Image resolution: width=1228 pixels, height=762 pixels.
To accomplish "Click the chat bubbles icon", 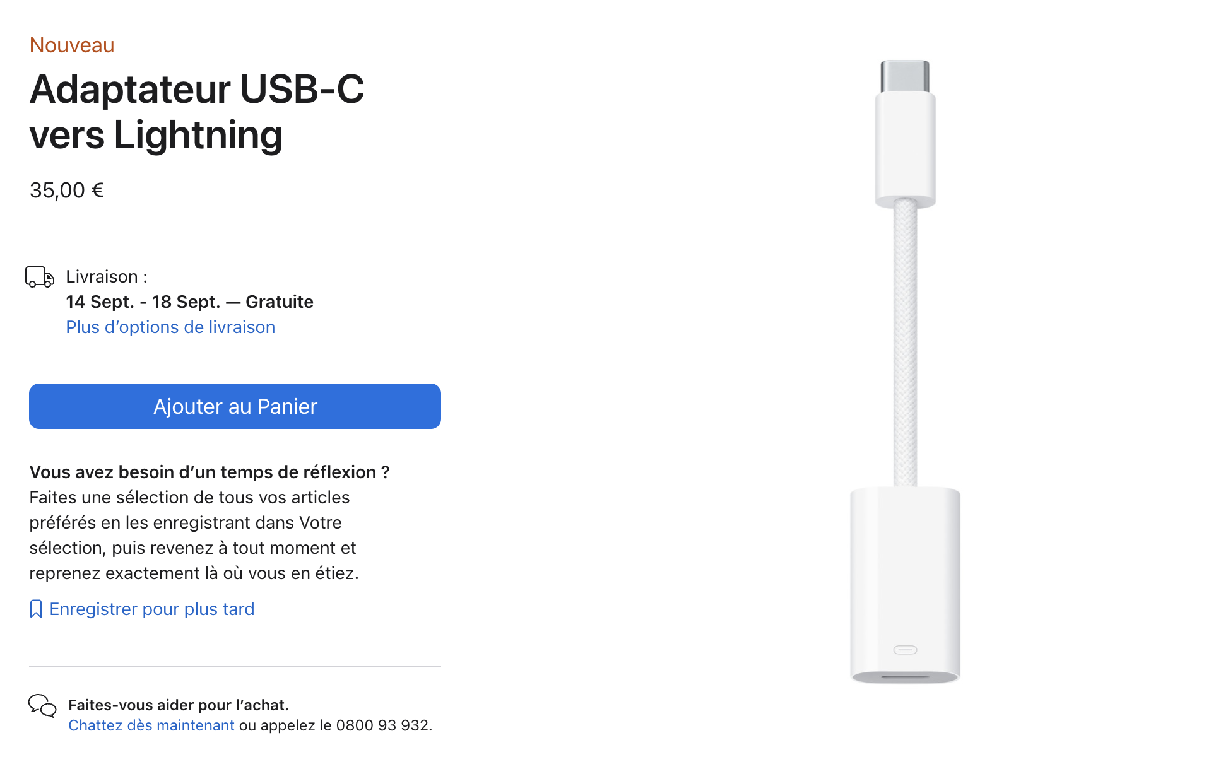I will [x=42, y=706].
